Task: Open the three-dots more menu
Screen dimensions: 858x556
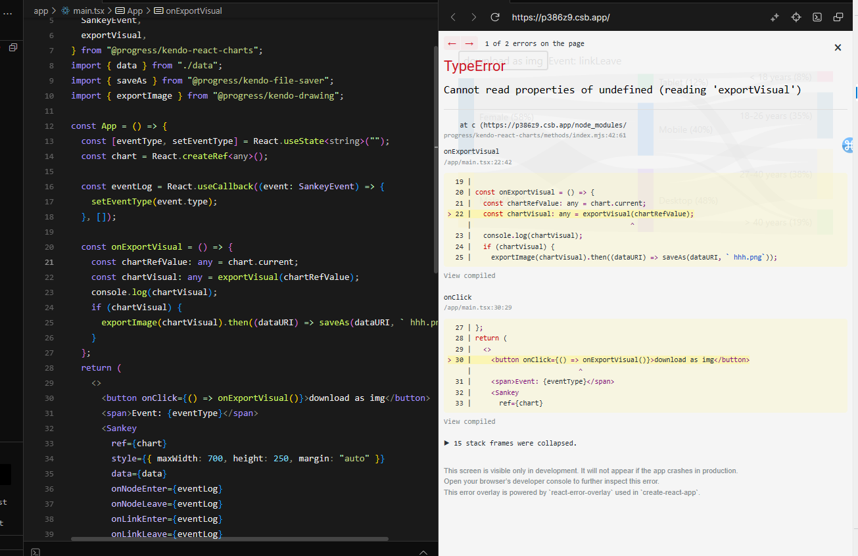Action: coord(7,13)
